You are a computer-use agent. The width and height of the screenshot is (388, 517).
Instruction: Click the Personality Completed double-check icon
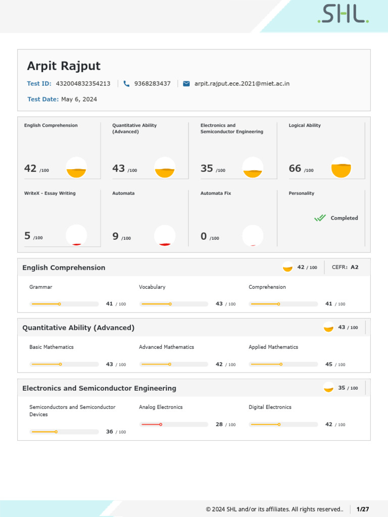point(320,218)
